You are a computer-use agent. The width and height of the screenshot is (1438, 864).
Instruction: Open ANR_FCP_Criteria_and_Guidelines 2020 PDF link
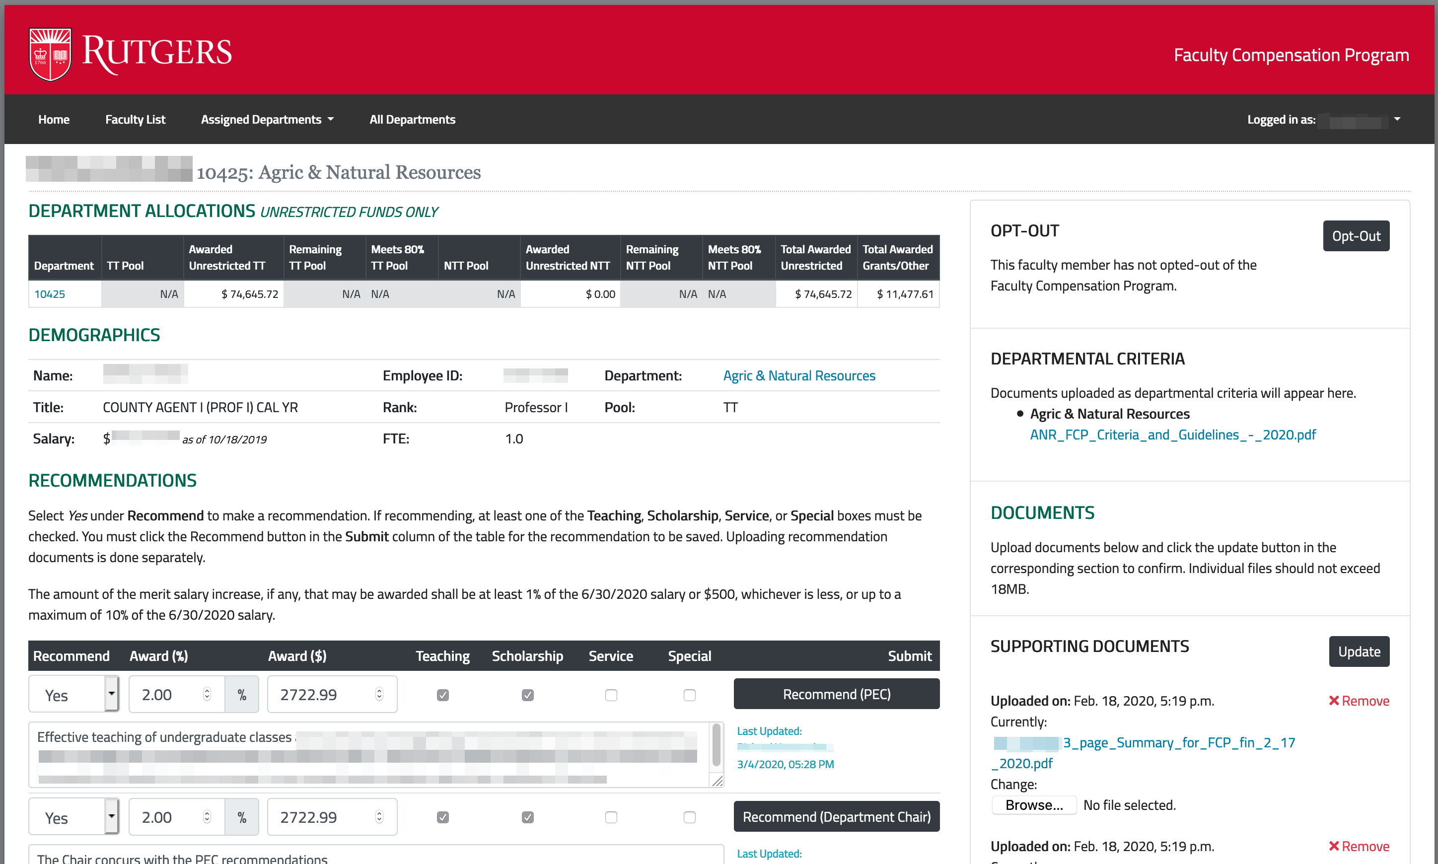coord(1172,435)
